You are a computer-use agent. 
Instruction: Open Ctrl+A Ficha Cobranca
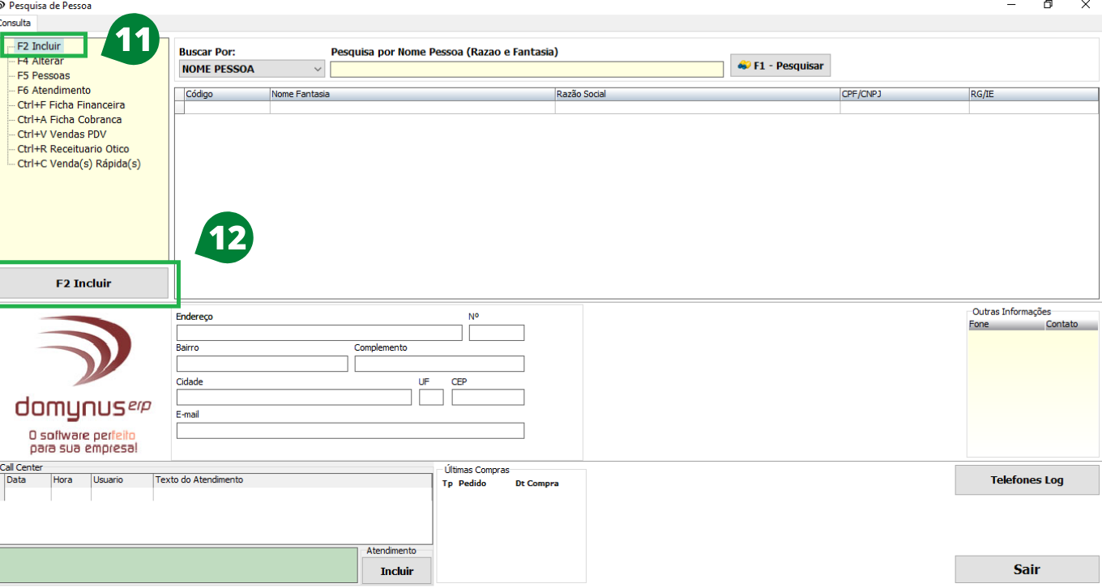coord(70,119)
